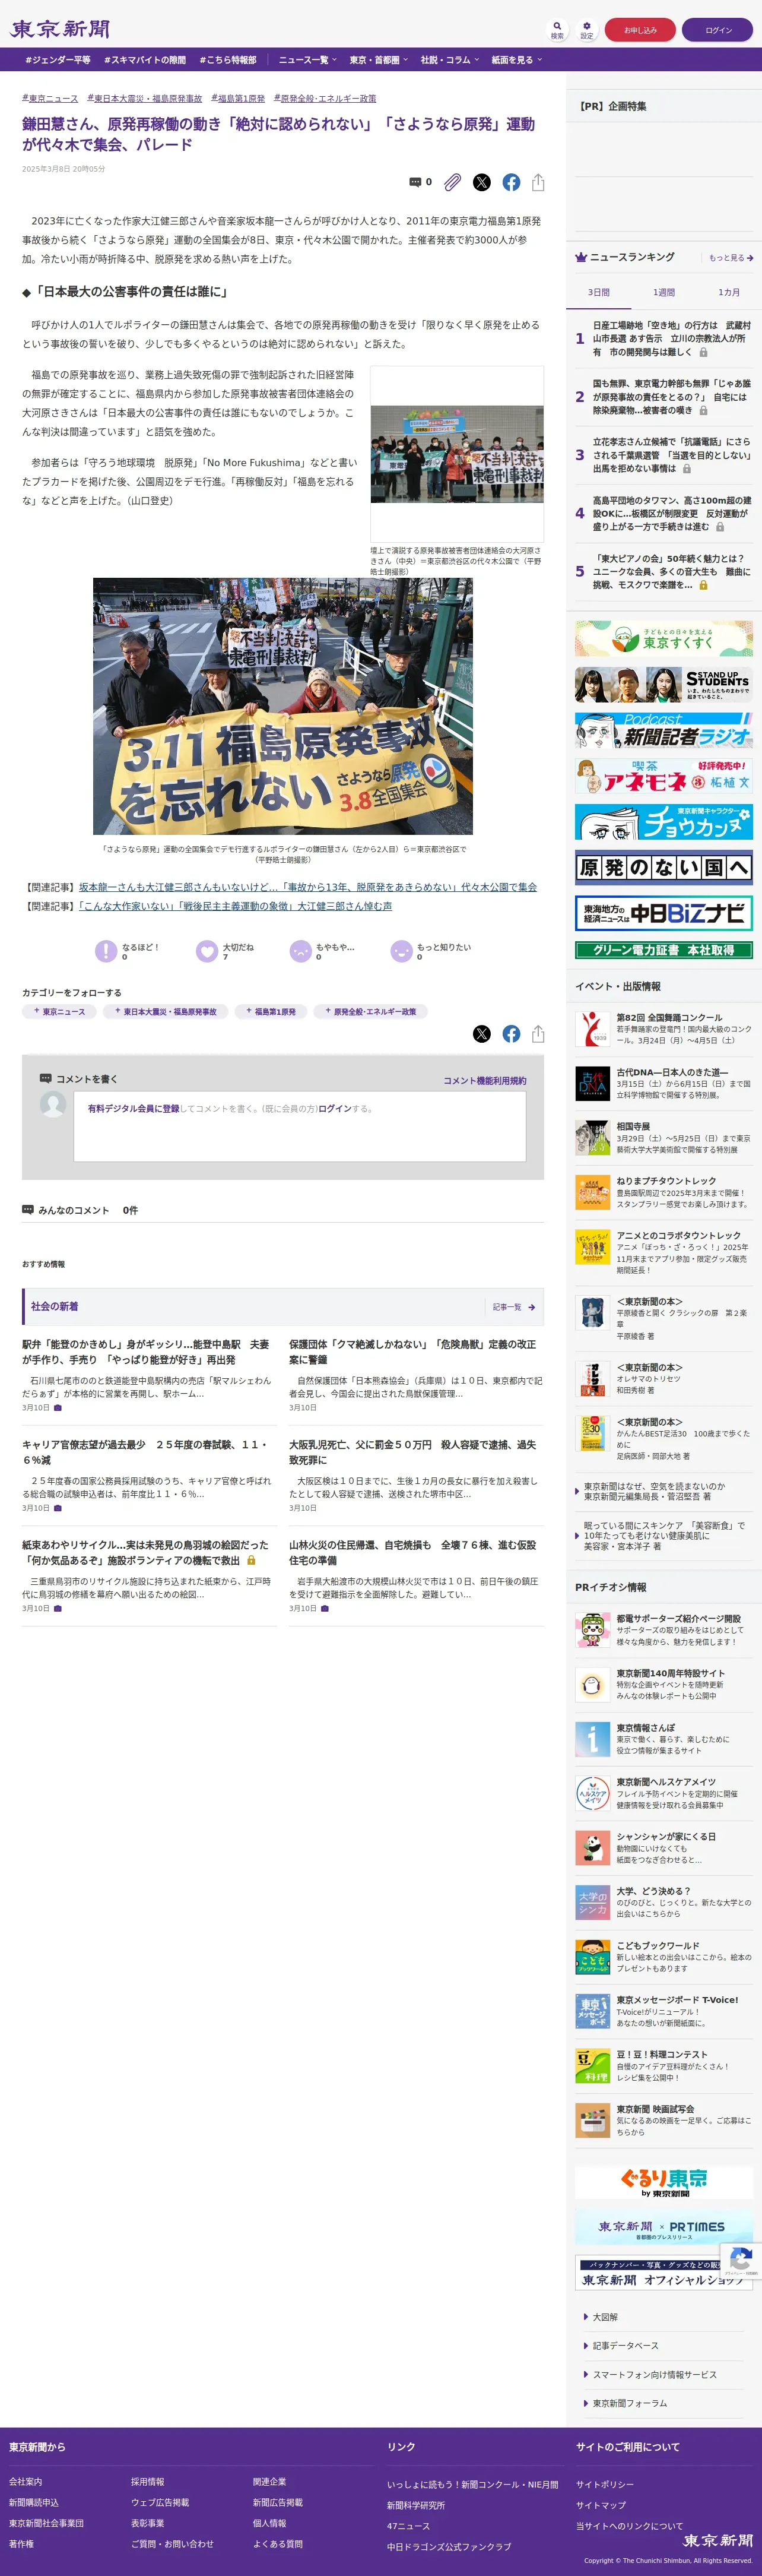Click the #東京ニュース tag above headline
The width and height of the screenshot is (762, 2576).
click(x=50, y=99)
